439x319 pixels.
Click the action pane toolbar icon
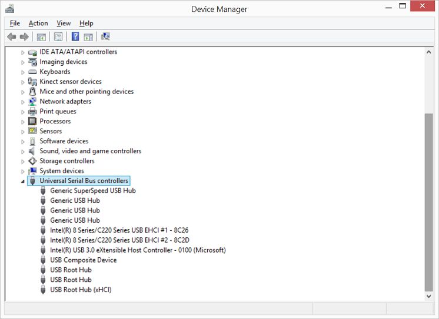(88, 36)
